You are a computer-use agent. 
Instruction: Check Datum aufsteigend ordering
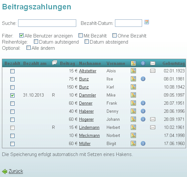point(36,42)
